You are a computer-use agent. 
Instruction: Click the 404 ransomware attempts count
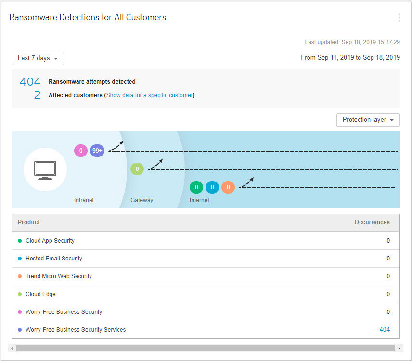[x=30, y=82]
